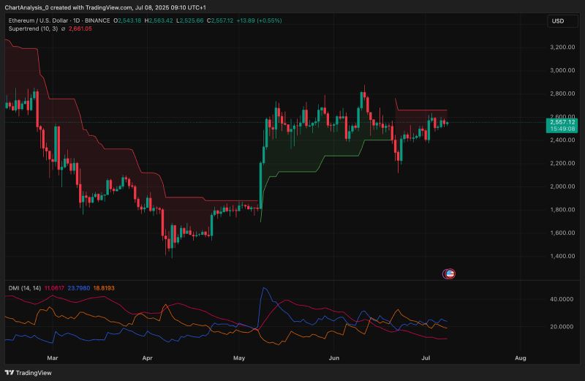
Task: Open the USD currency selector
Action: 557,21
